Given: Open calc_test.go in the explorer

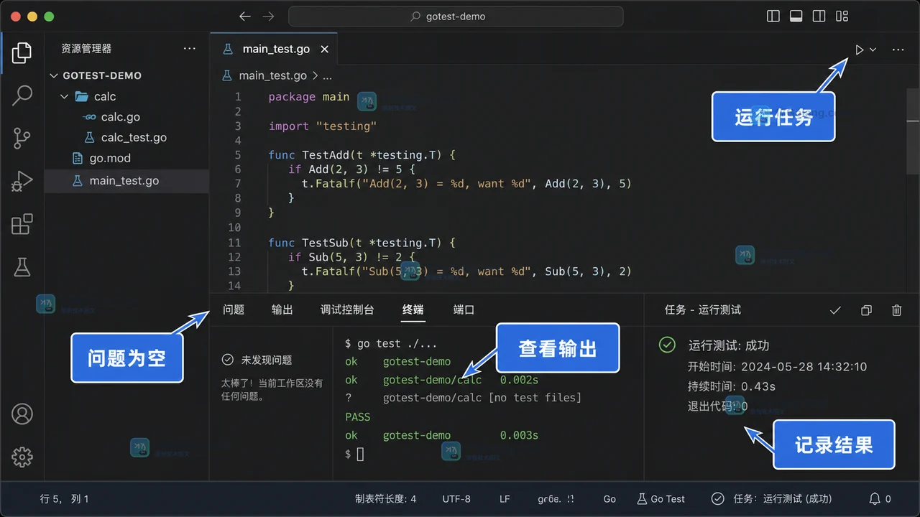Looking at the screenshot, I should [x=125, y=137].
